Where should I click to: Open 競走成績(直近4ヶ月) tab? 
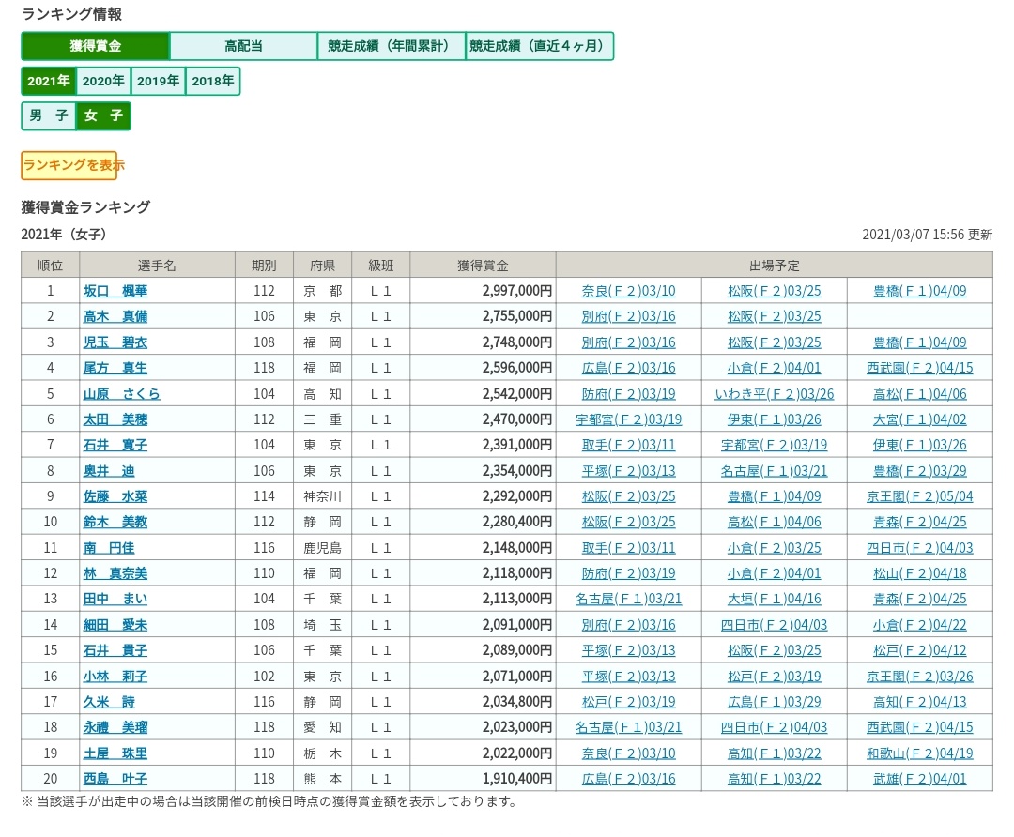pos(539,46)
